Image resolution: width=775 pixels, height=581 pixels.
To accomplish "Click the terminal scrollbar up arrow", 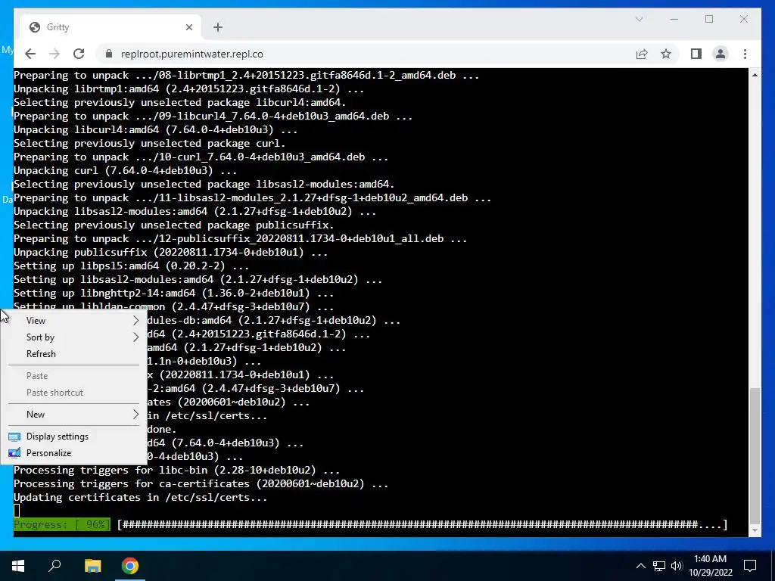I will point(755,75).
